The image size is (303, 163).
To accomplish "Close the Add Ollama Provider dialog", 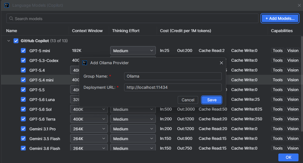I will pyautogui.click(x=221, y=63).
